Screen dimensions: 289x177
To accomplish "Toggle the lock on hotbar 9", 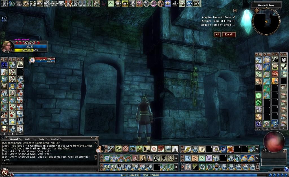I will click(182, 147).
